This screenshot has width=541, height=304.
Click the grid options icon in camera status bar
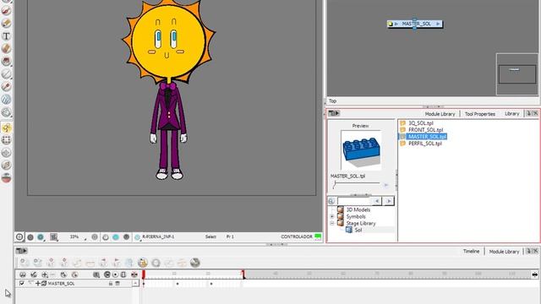pyautogui.click(x=54, y=236)
